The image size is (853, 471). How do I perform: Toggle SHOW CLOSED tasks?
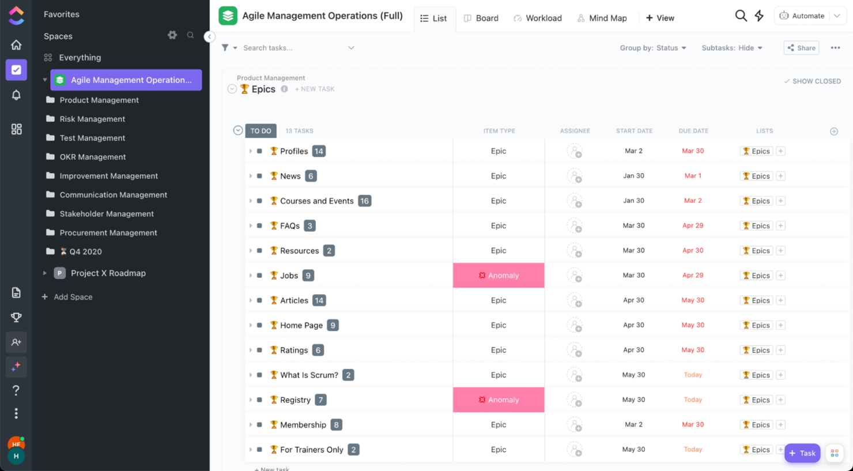[812, 81]
